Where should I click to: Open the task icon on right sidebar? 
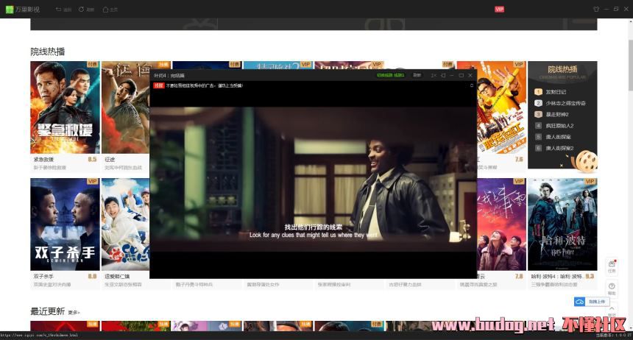point(612,266)
